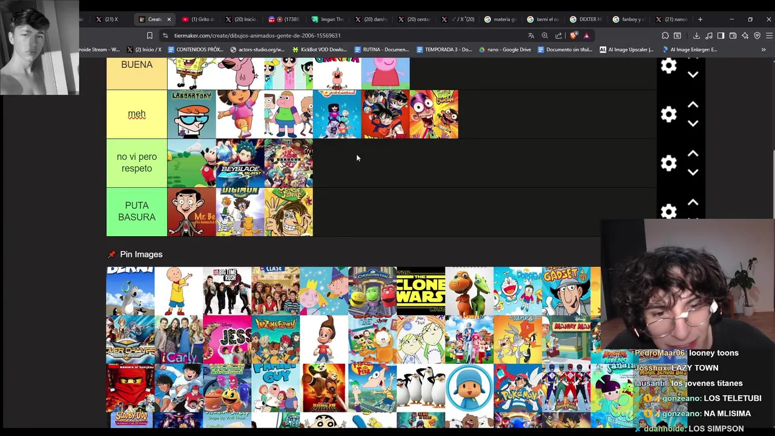Move 'no vi pero respeto' tier down
The image size is (775, 436).
[693, 172]
